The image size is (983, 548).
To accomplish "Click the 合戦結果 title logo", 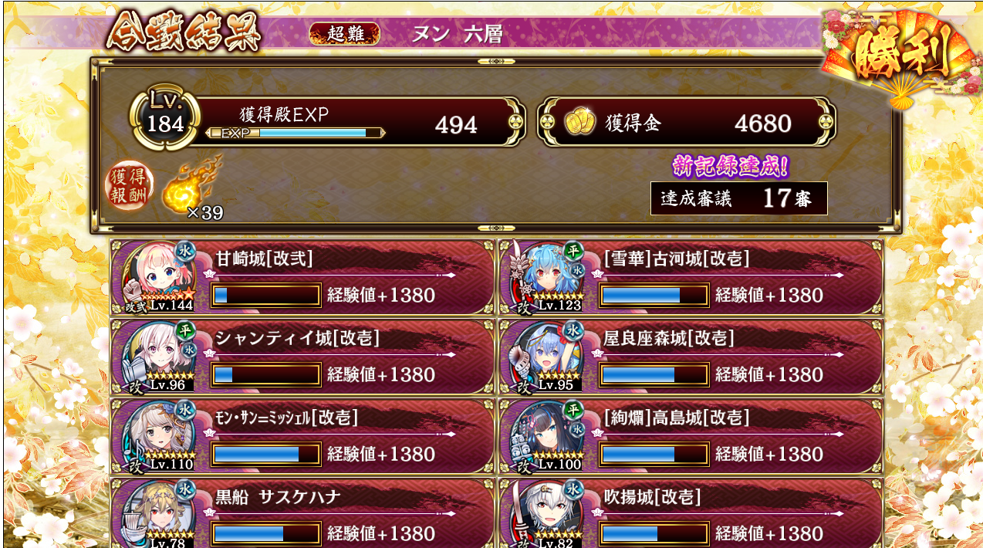I will pyautogui.click(x=184, y=32).
